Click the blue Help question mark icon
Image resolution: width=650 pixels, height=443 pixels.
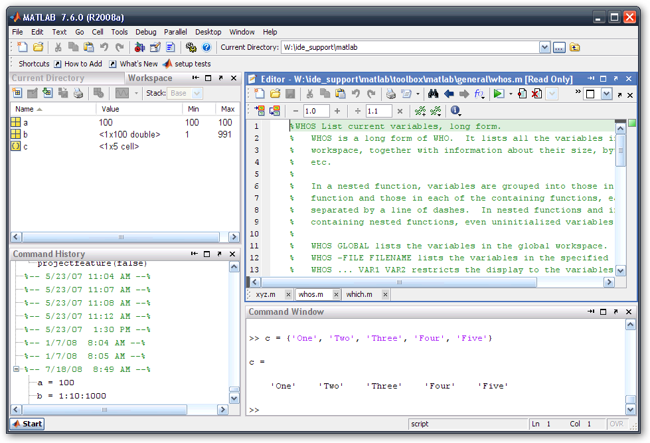point(206,47)
